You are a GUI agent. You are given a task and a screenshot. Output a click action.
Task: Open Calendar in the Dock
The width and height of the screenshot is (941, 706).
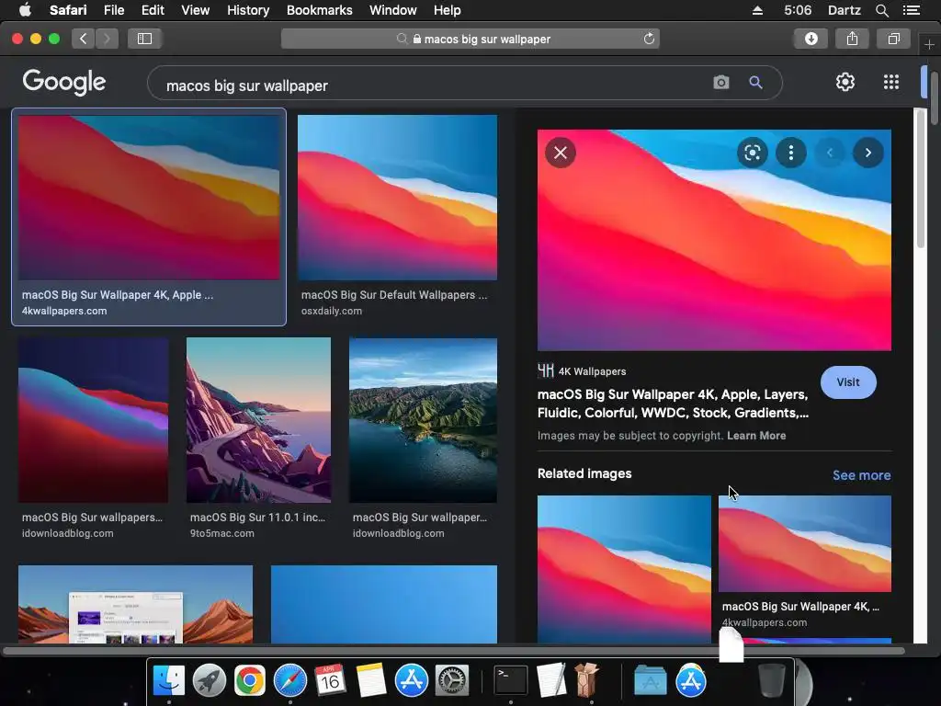330,681
